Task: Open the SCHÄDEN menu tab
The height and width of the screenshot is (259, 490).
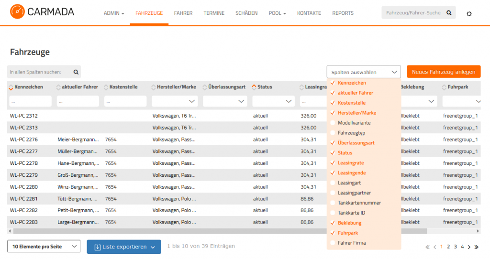Action: (246, 13)
